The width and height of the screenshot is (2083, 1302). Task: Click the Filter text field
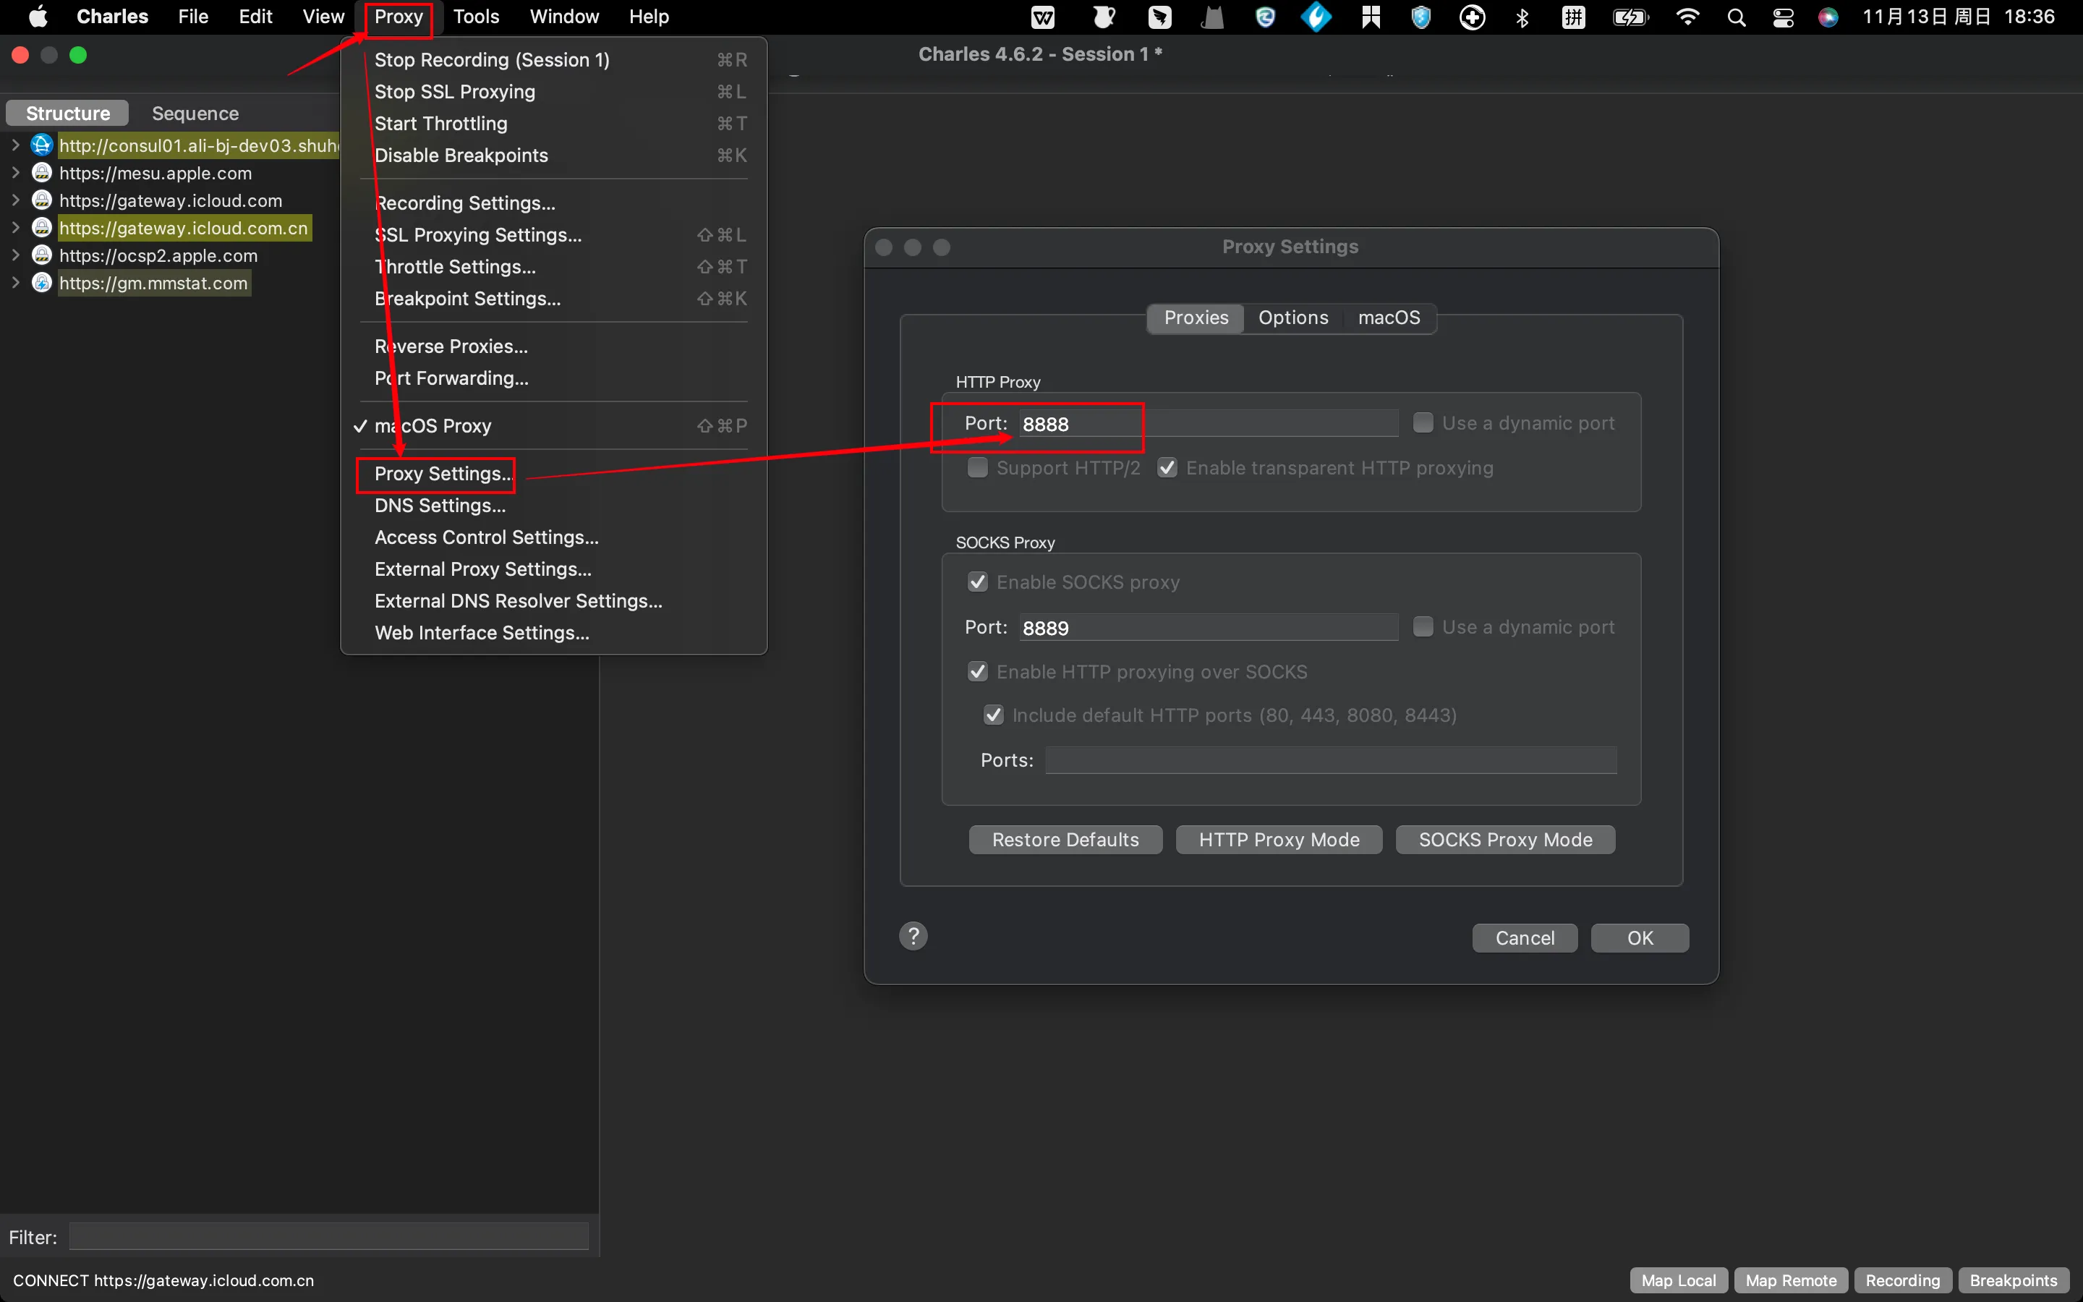point(329,1237)
